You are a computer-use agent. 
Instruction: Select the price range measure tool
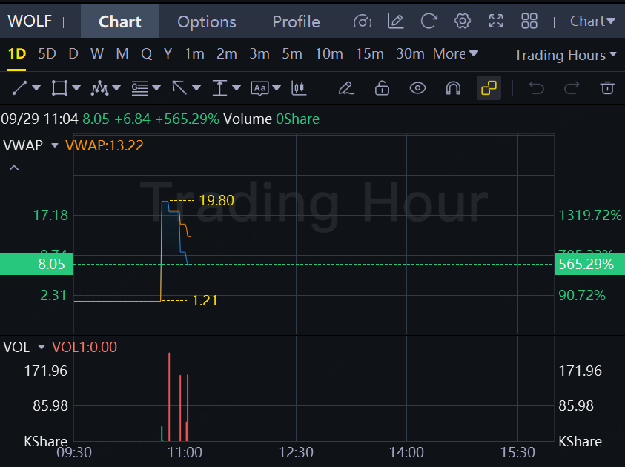click(x=219, y=87)
